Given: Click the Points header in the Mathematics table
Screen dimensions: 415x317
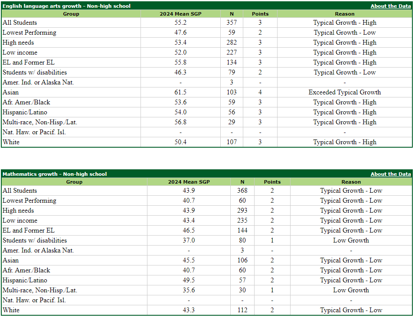Looking at the screenshot, I should [272, 182].
